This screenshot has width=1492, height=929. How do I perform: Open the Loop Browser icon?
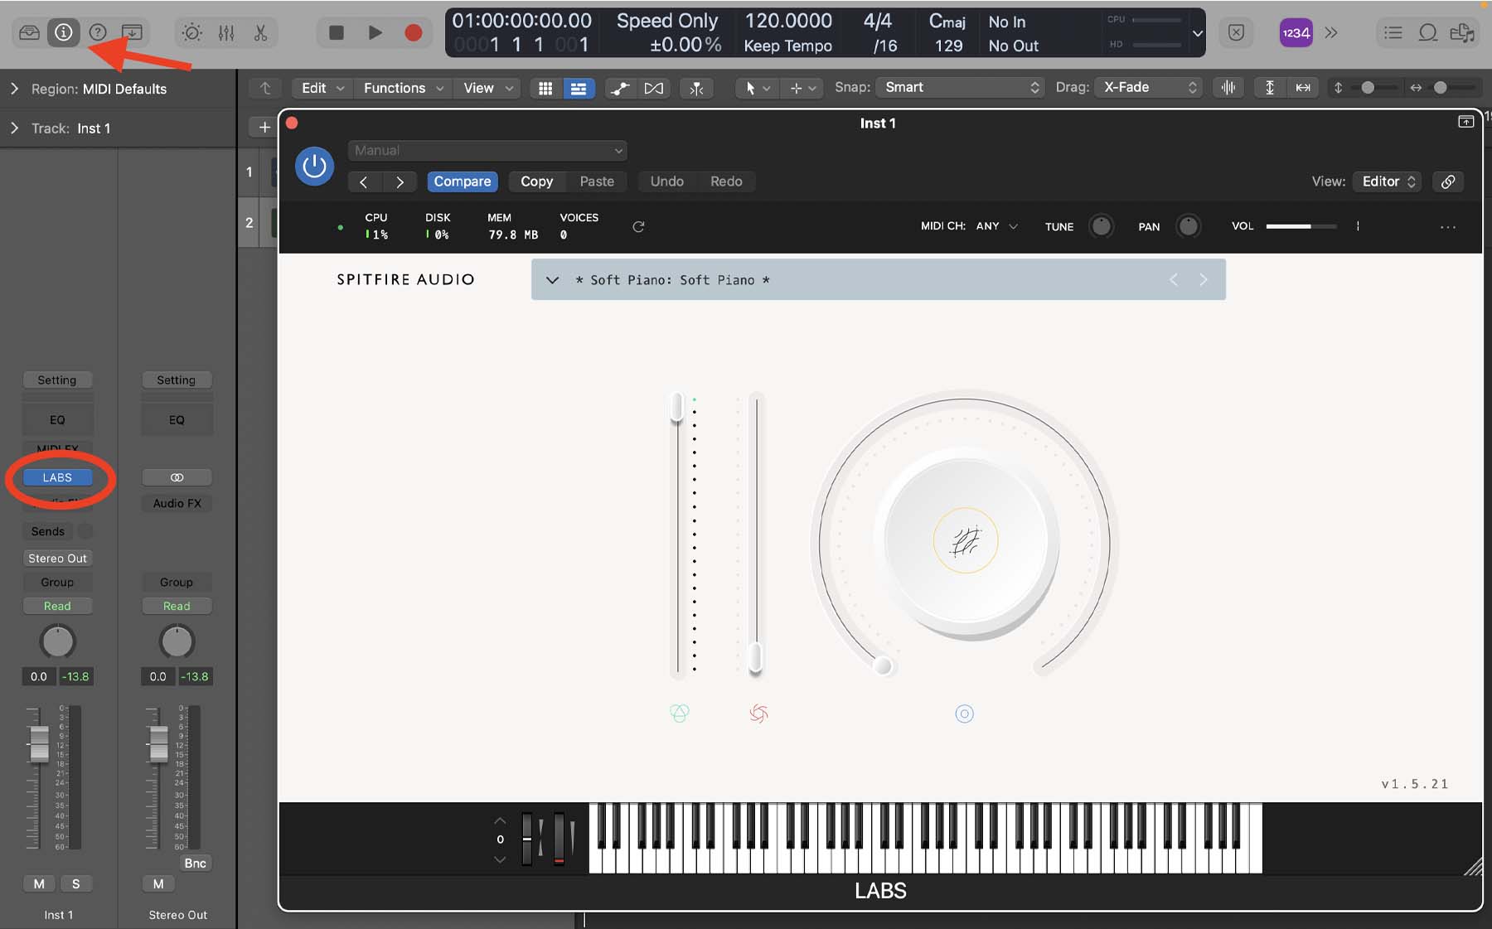(1427, 32)
